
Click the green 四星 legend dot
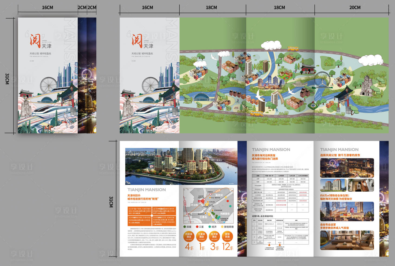(185, 227)
